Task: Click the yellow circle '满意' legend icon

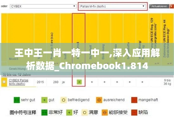Action: 84,113
